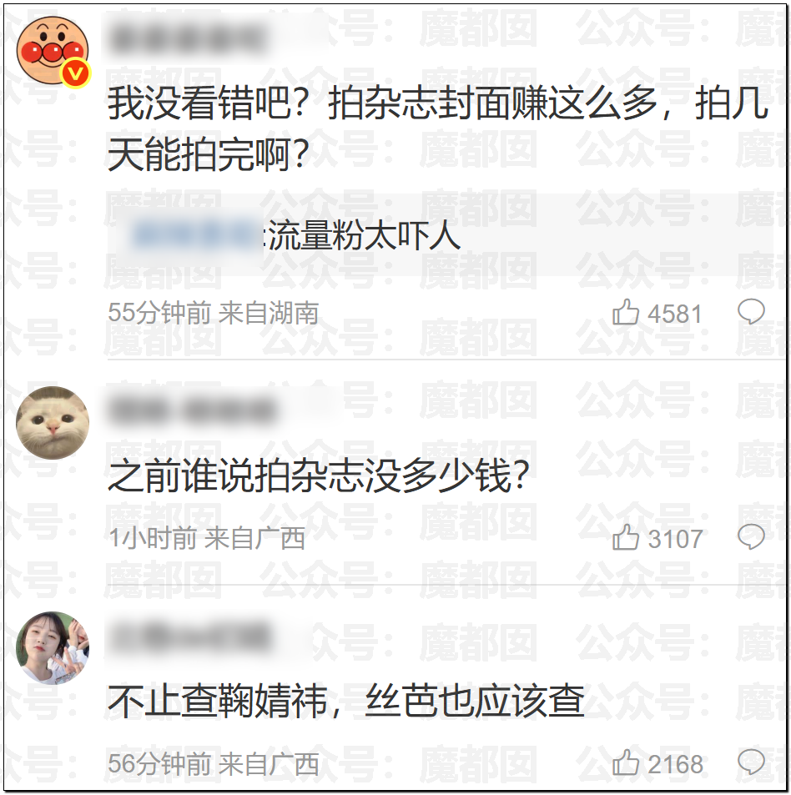Open blurred username of third commenter
The width and height of the screenshot is (791, 795).
tap(192, 636)
